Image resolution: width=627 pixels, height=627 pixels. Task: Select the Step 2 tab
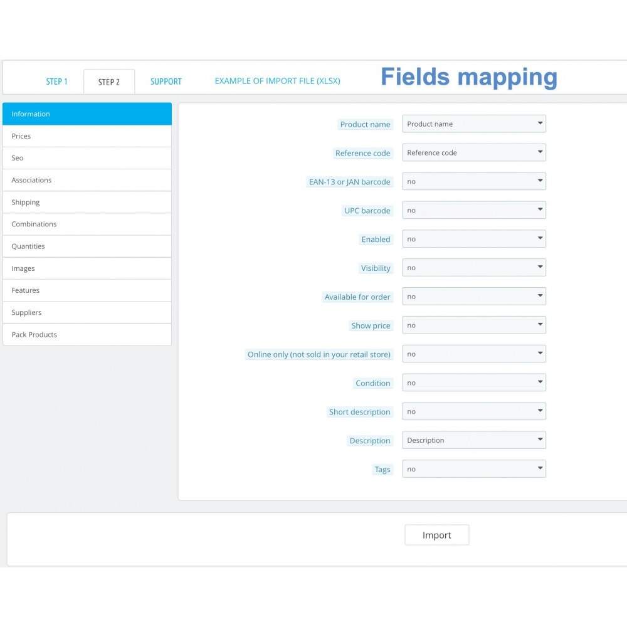pos(109,82)
